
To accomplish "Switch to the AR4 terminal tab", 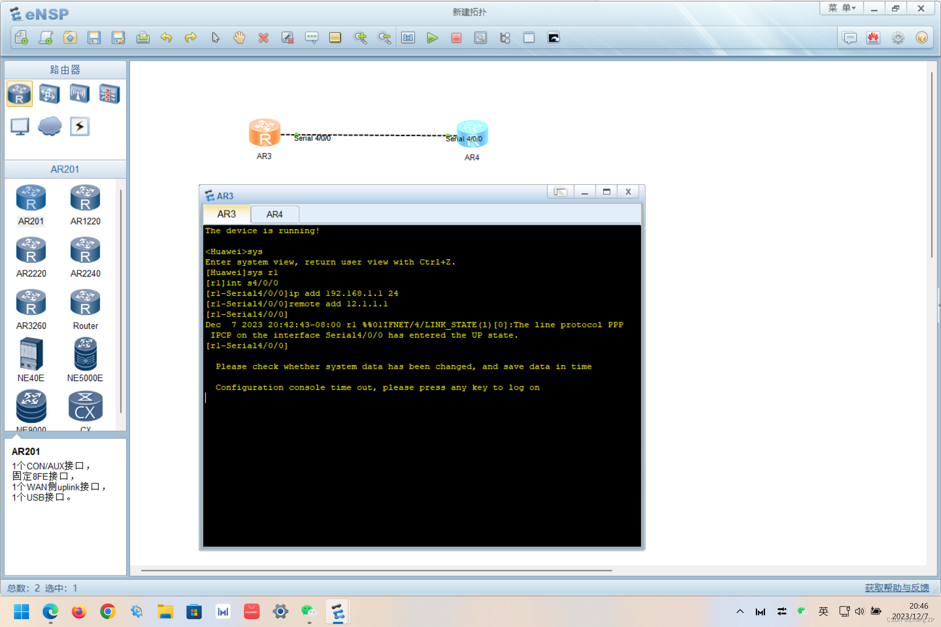I will point(274,214).
